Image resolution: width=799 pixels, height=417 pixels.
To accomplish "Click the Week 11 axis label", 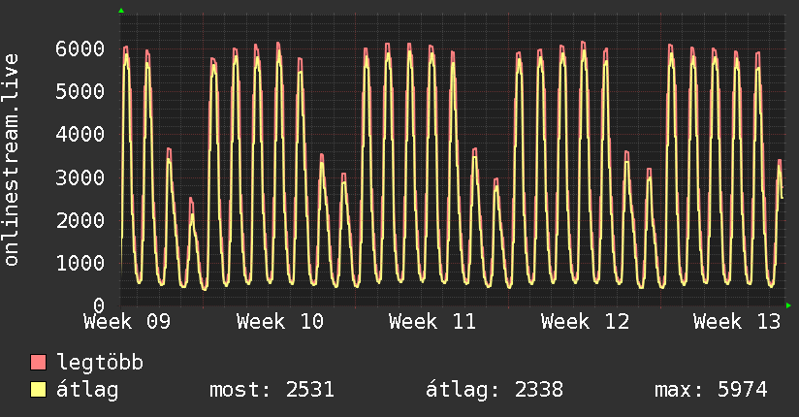I will click(x=432, y=322).
